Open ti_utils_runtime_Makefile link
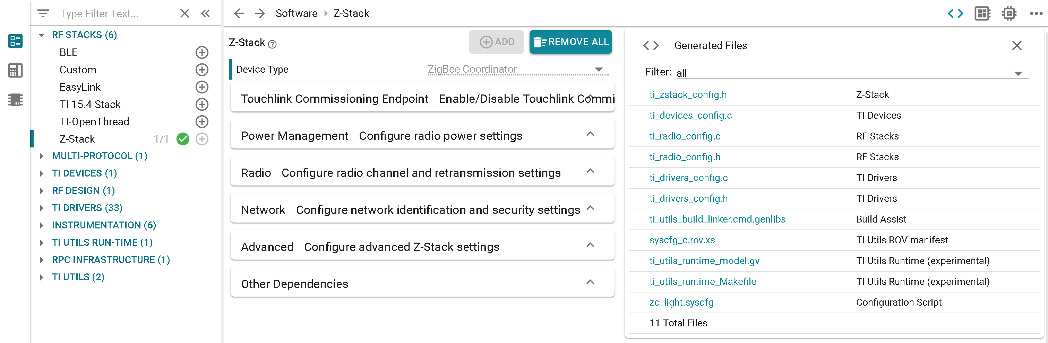 point(703,281)
